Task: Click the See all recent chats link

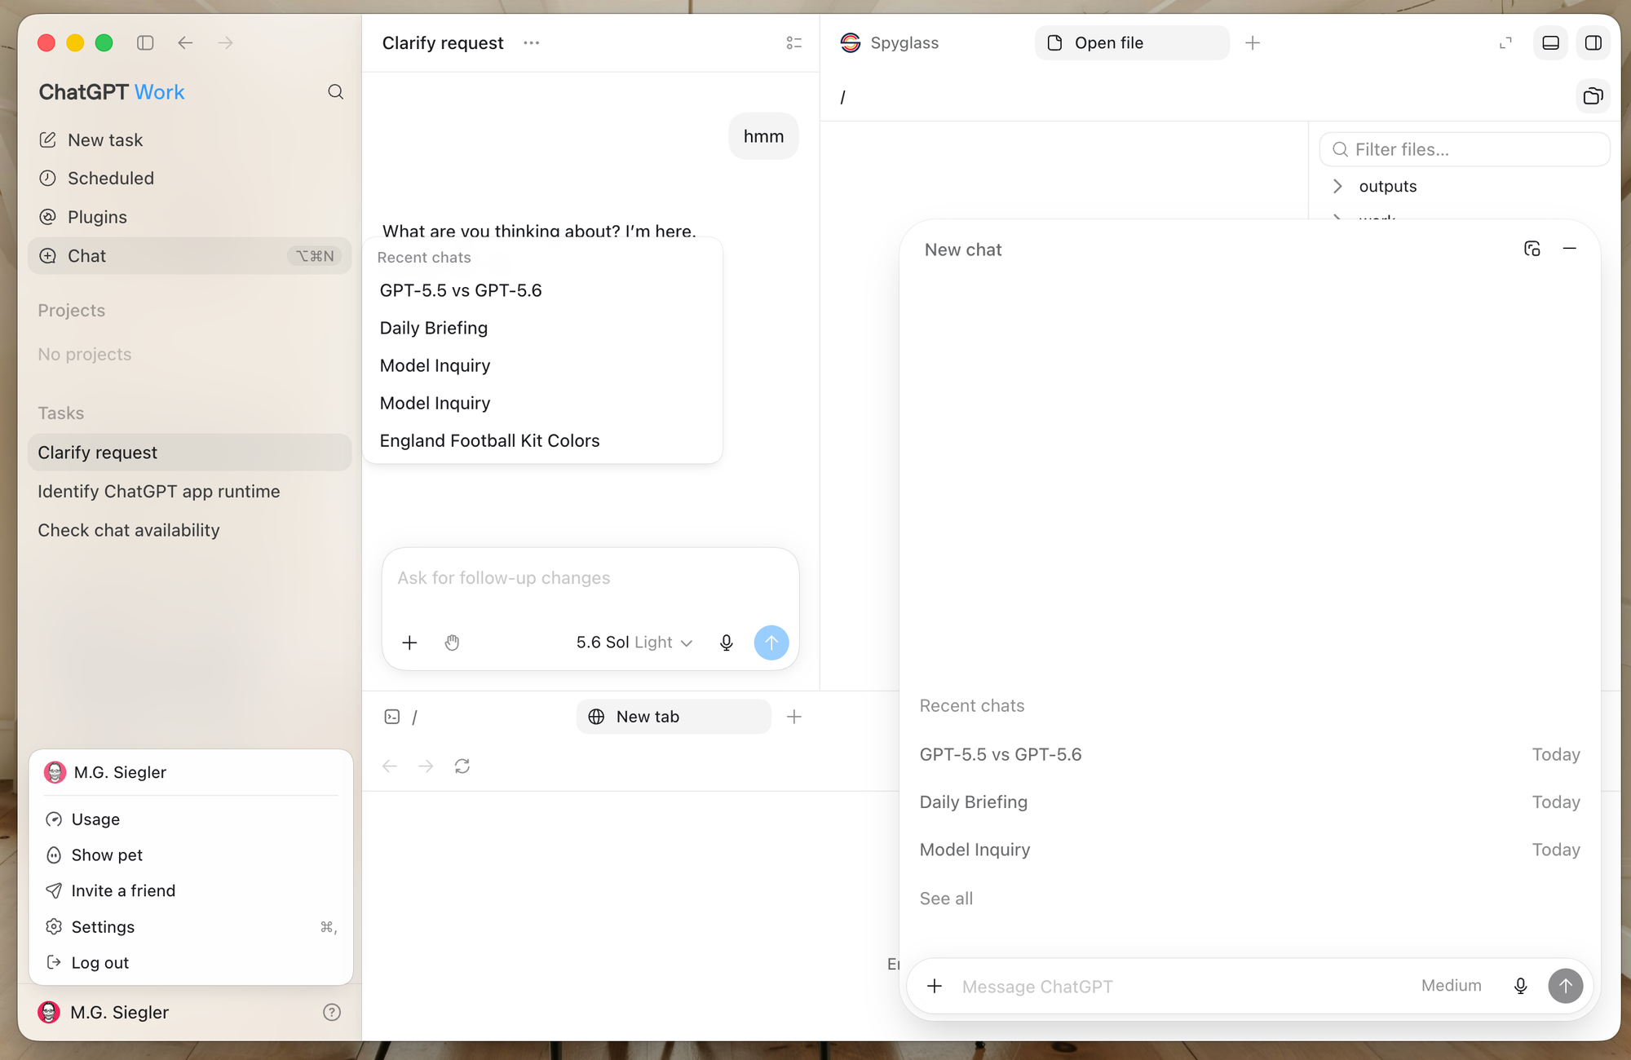Action: click(x=946, y=898)
